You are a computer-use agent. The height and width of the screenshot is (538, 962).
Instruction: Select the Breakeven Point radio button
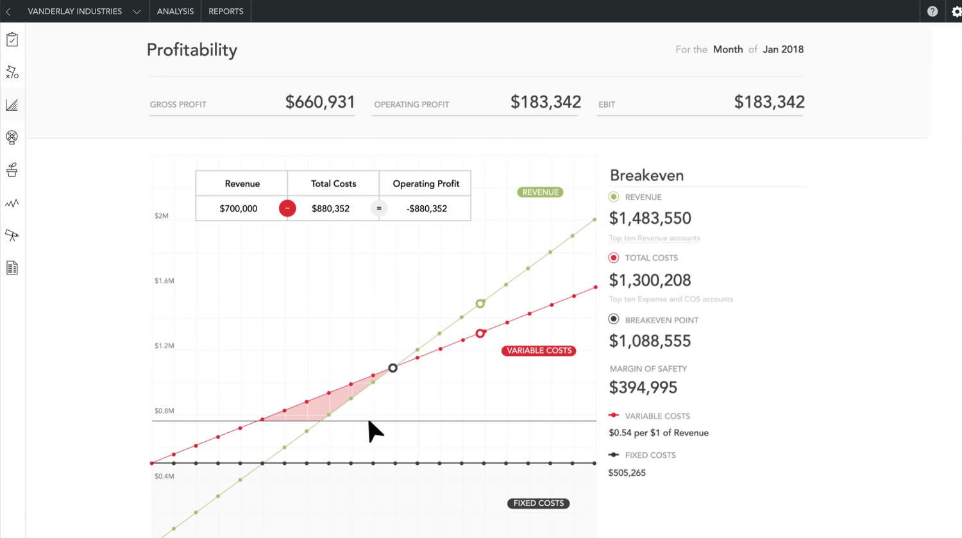point(614,319)
